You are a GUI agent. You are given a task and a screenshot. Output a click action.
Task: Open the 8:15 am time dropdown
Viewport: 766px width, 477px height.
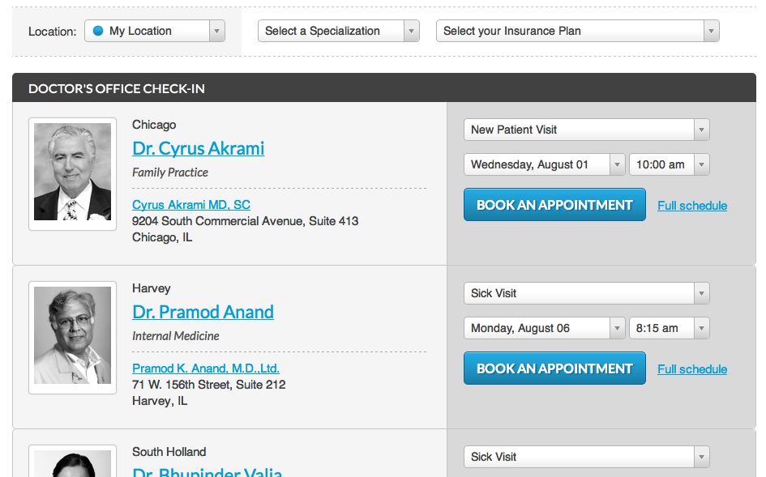click(670, 328)
